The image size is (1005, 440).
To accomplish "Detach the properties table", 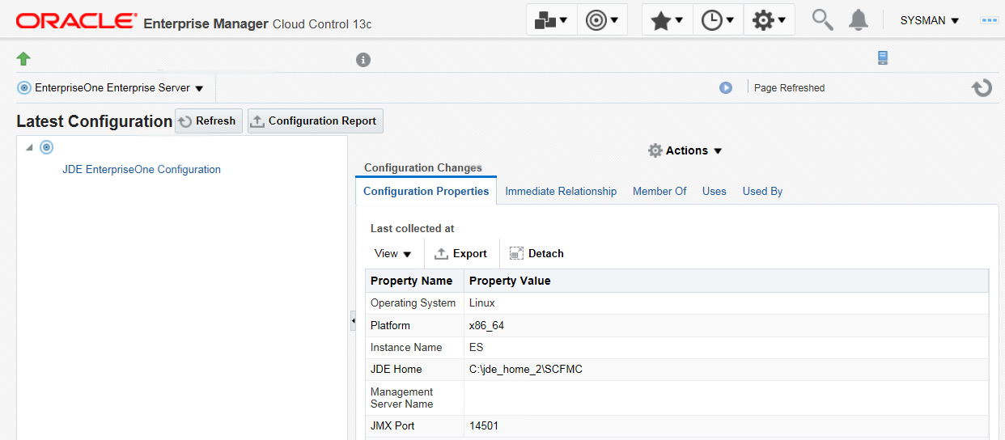I will pos(536,254).
